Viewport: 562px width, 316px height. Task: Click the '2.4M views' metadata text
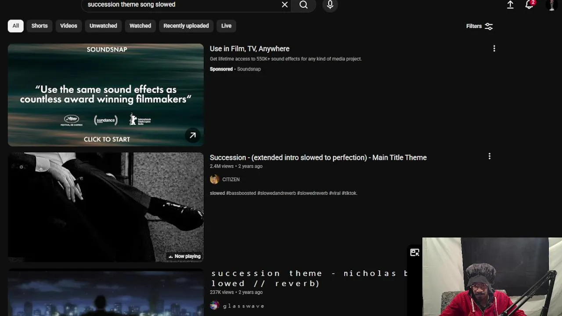click(x=222, y=166)
